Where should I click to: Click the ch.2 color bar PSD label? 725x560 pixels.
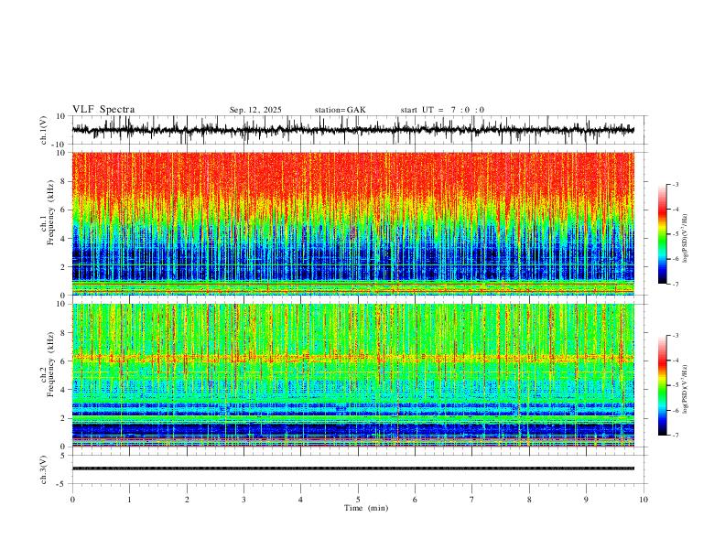pos(685,389)
